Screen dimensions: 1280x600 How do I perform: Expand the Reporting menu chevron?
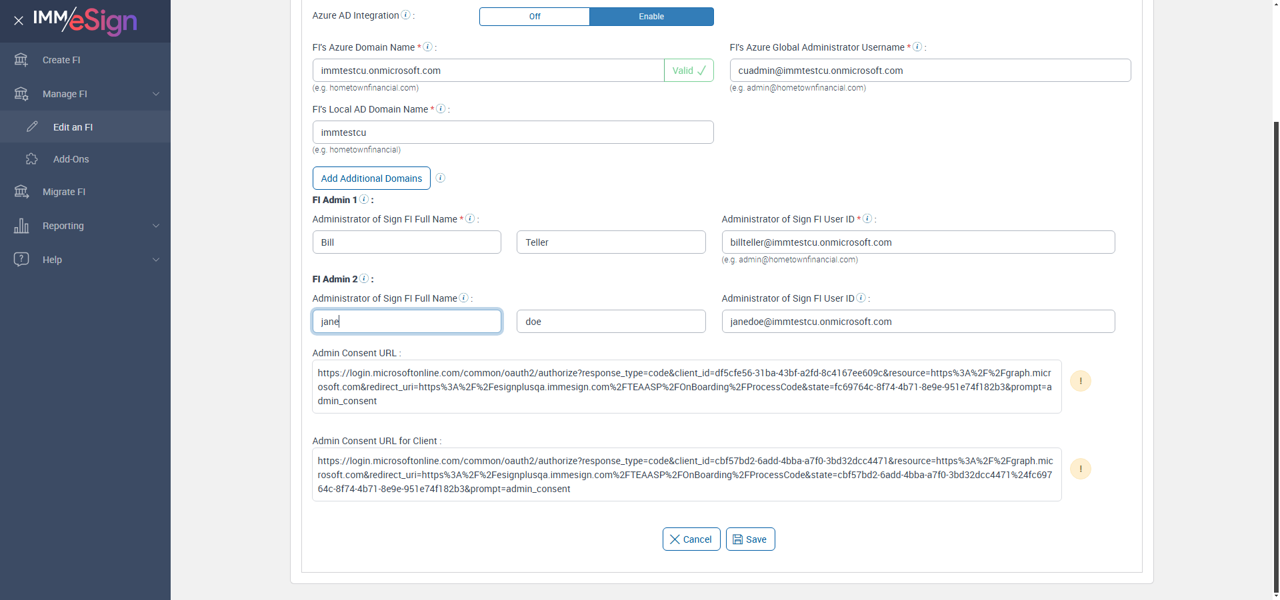pyautogui.click(x=156, y=226)
